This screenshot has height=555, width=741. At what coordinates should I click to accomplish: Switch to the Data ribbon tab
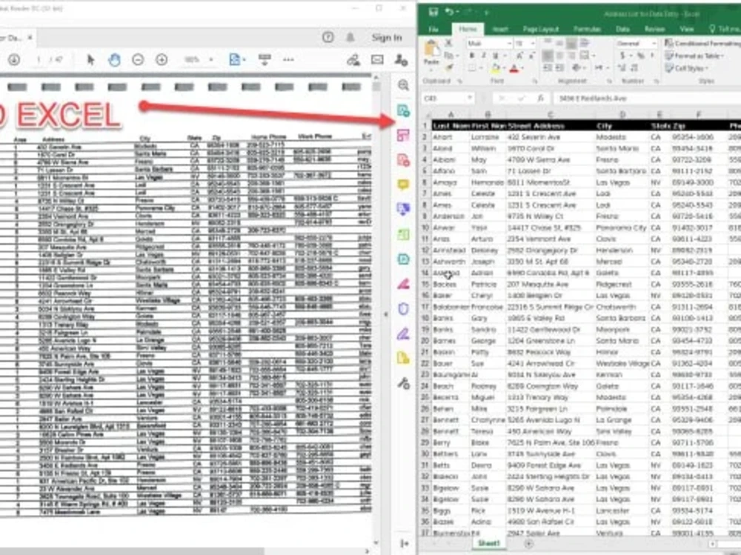point(623,30)
